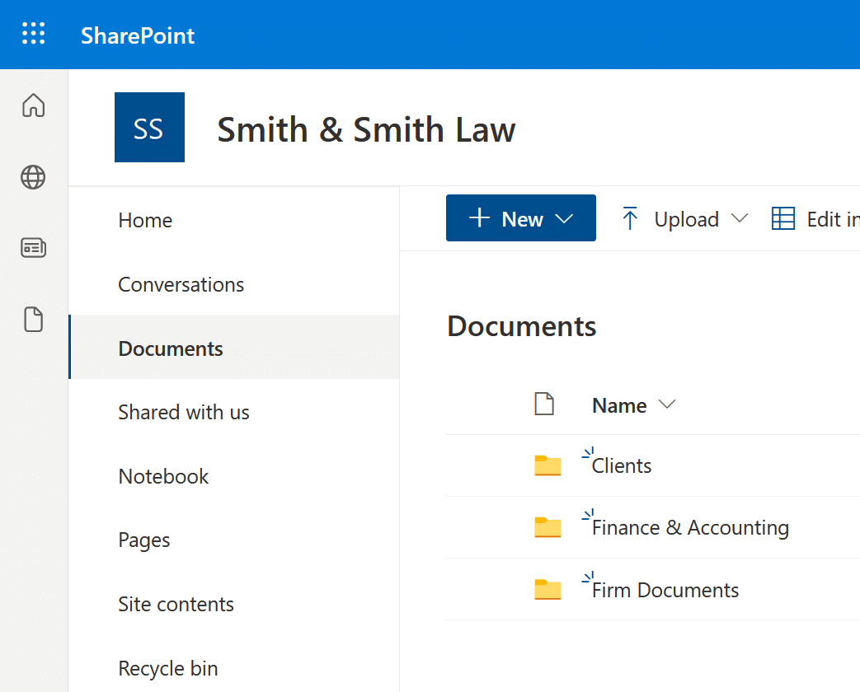Click the Name column header

click(619, 405)
